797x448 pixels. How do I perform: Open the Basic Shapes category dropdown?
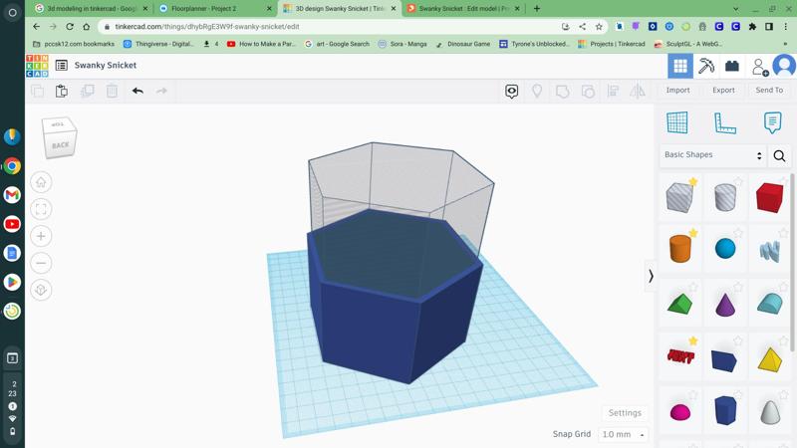pyautogui.click(x=712, y=155)
